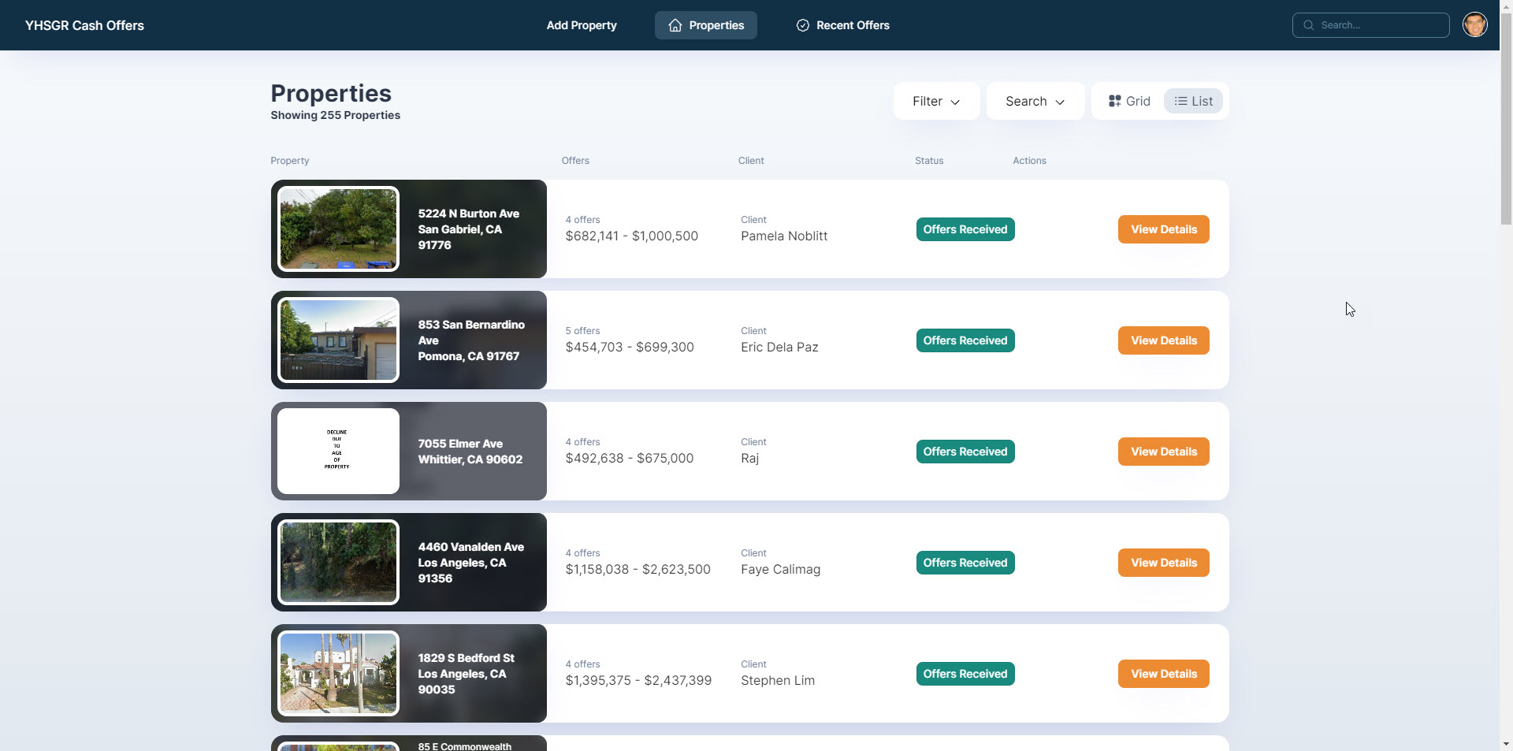This screenshot has height=751, width=1513.
Task: Click the magnifier icon in the search box
Action: 1308,25
